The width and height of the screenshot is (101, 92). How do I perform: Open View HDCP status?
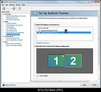(11, 29)
